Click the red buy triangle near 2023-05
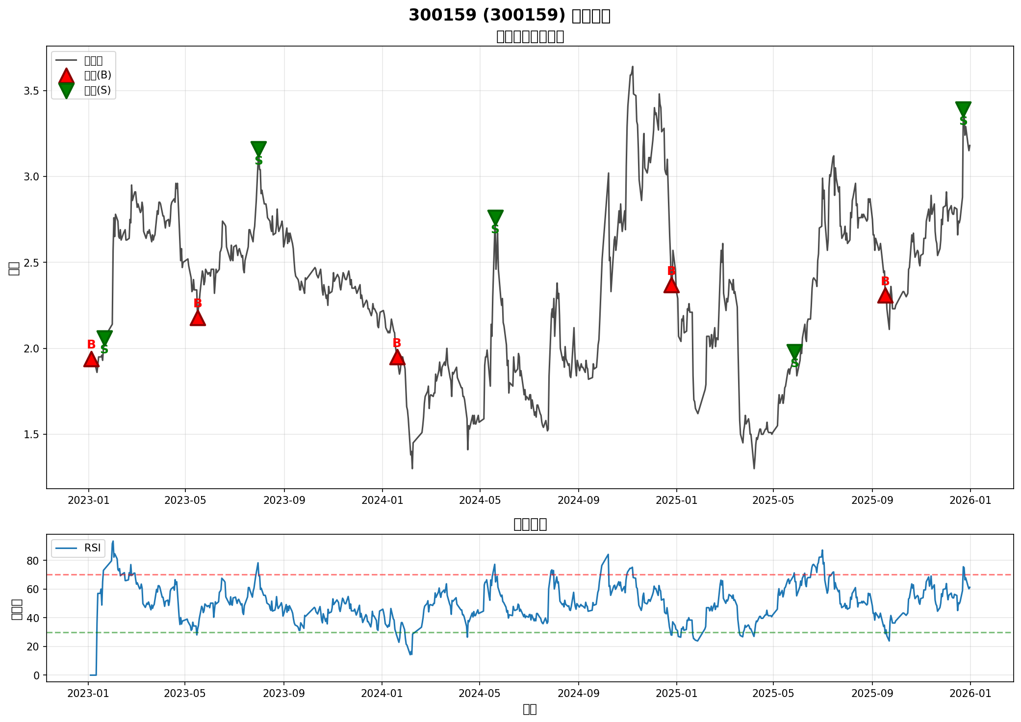Viewport: 1021px width, 722px height. (198, 319)
